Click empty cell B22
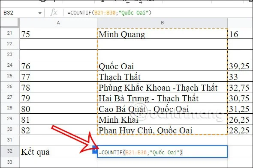The width and height of the screenshot is (253, 168). coord(163,44)
